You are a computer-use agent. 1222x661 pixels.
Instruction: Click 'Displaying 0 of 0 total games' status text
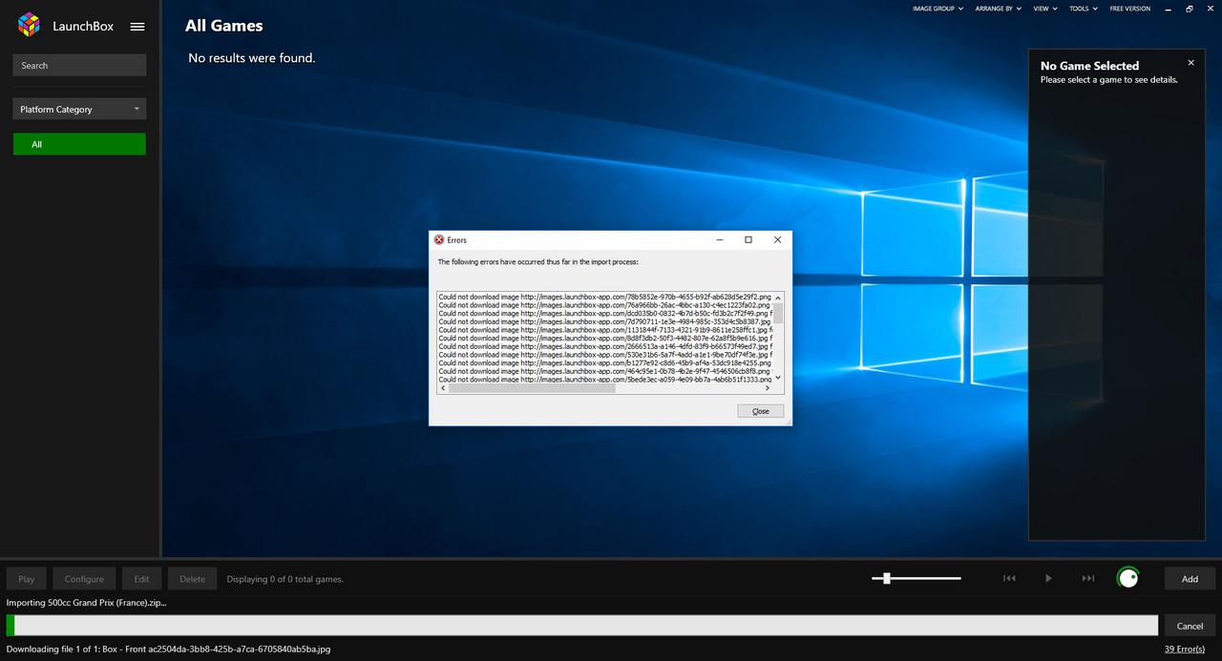[x=284, y=579]
